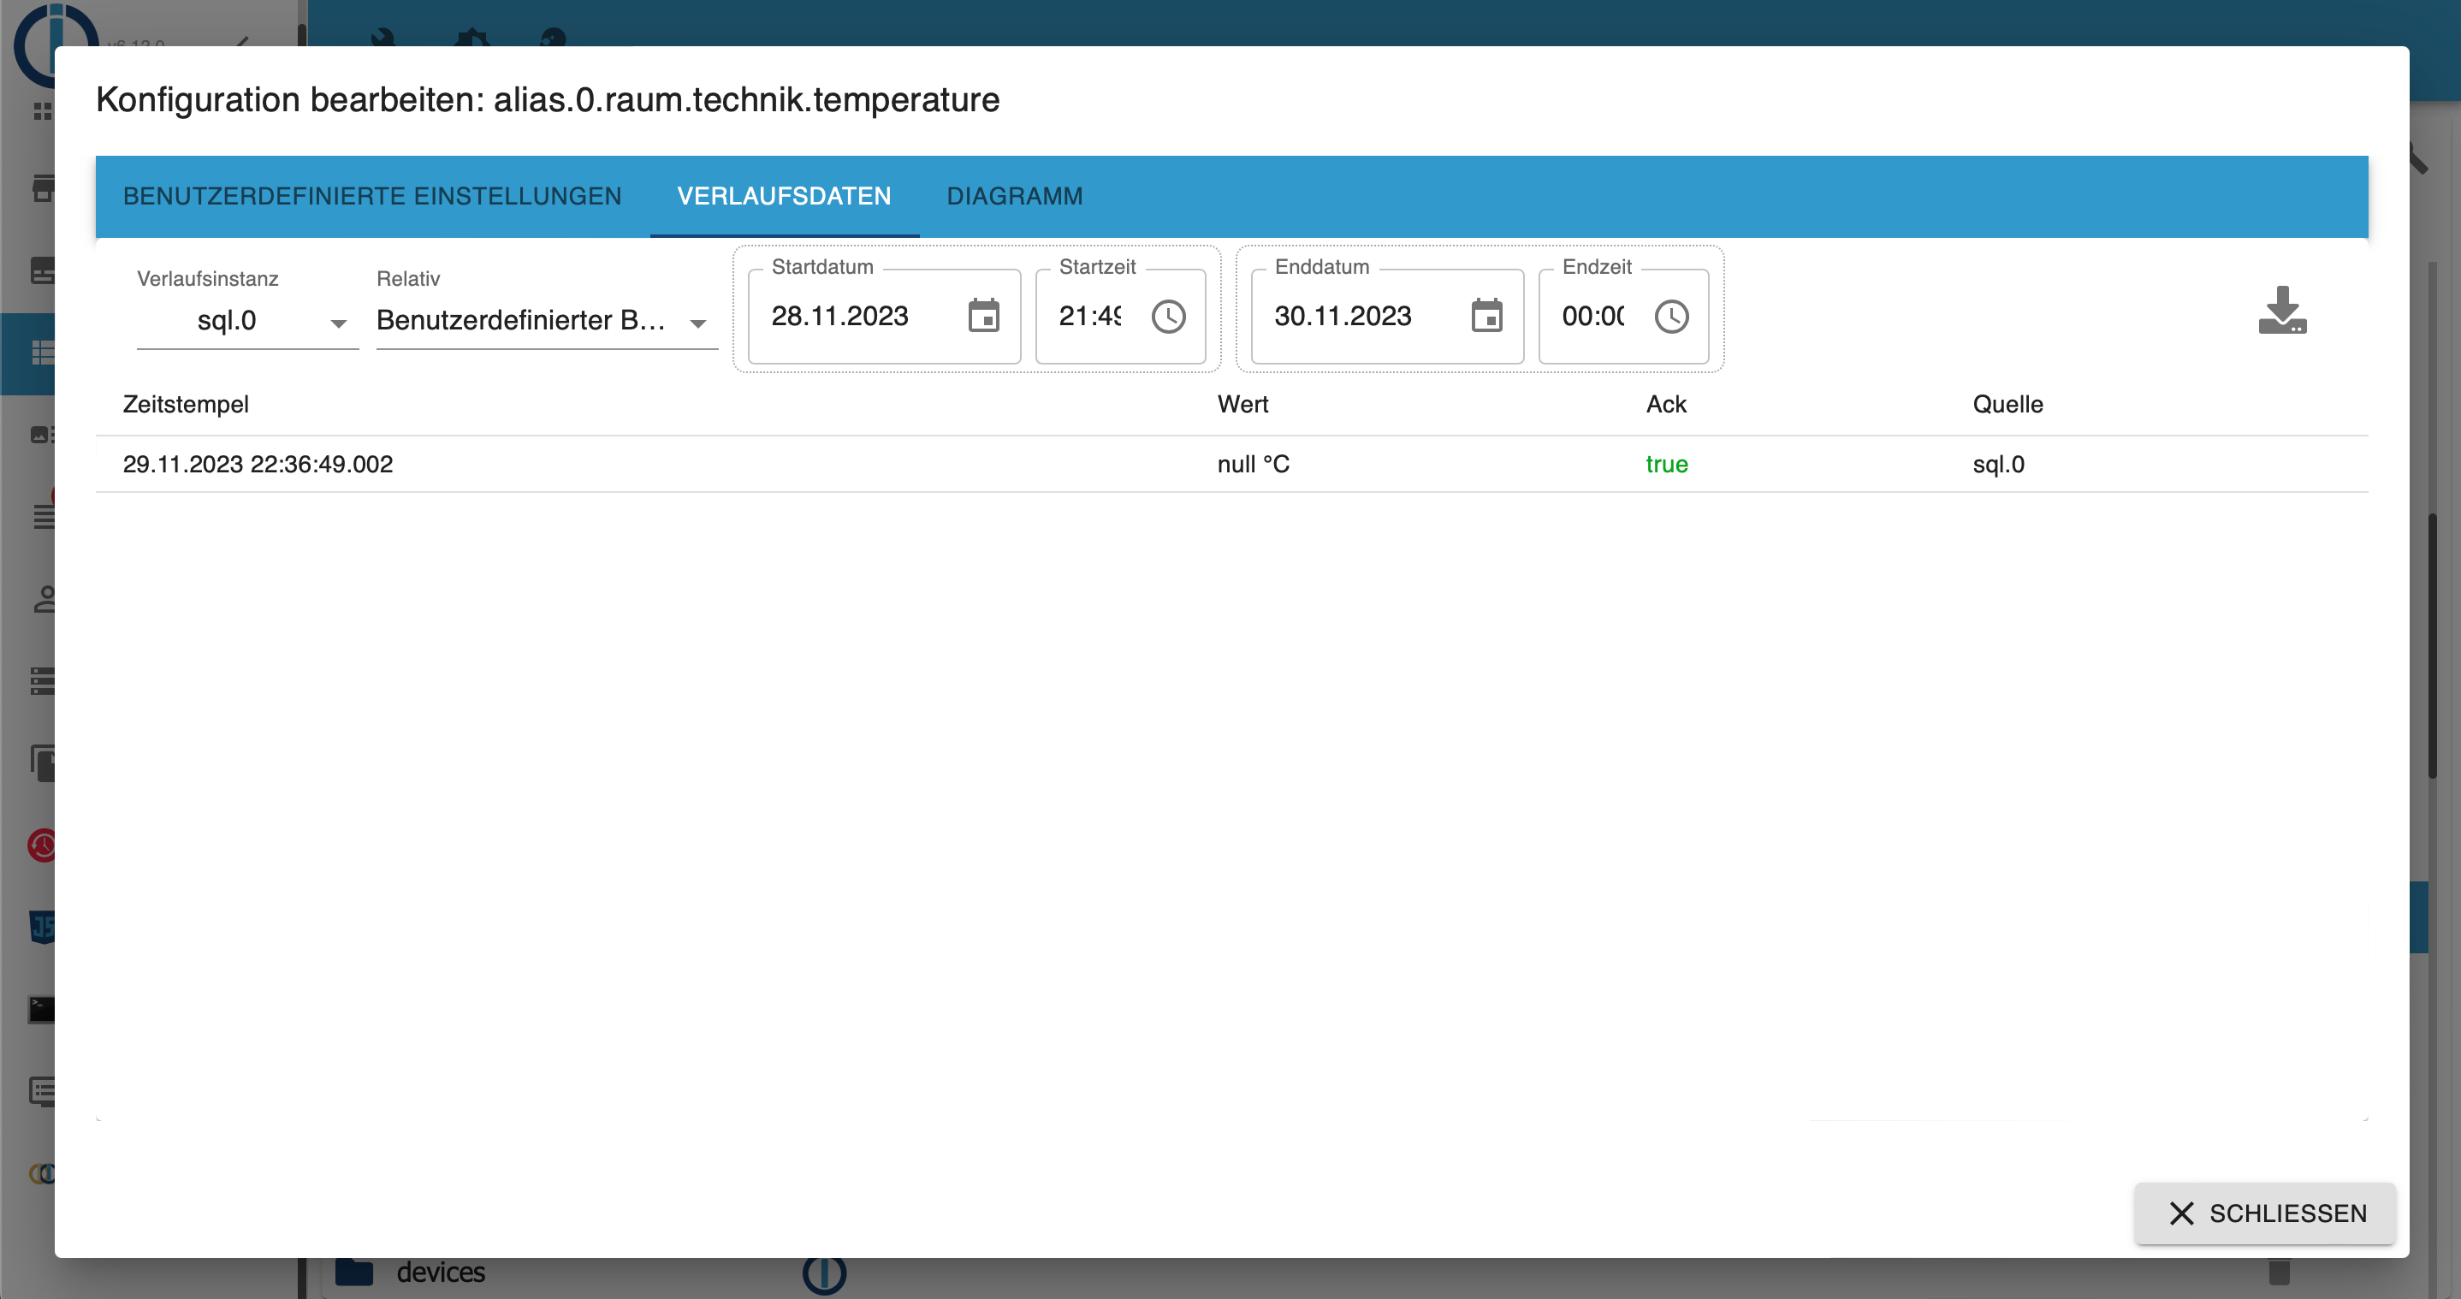Click the devices folder icon

[354, 1272]
